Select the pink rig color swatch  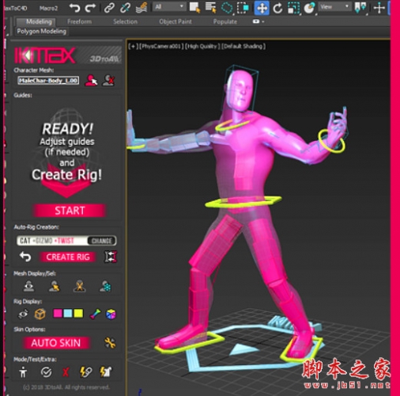(x=58, y=314)
